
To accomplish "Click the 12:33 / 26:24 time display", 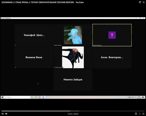I will (x=73, y=114).
